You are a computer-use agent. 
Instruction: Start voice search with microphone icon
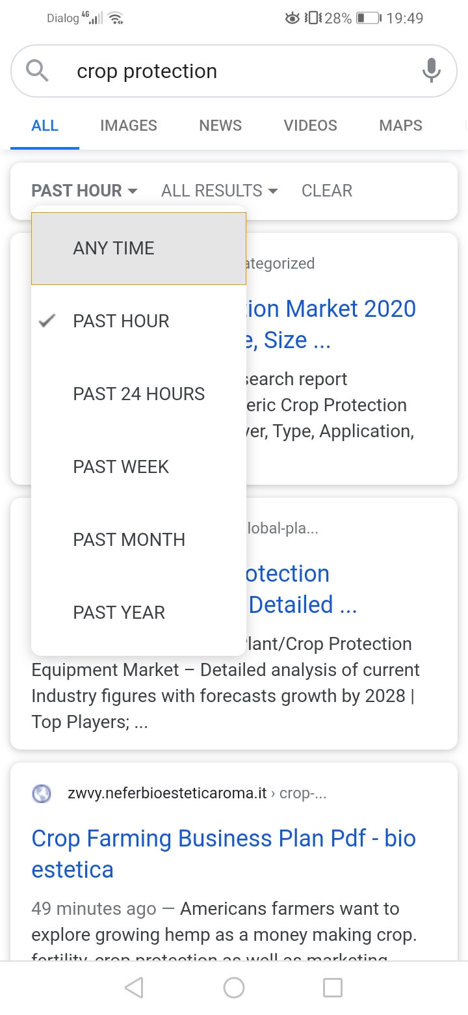(x=431, y=70)
